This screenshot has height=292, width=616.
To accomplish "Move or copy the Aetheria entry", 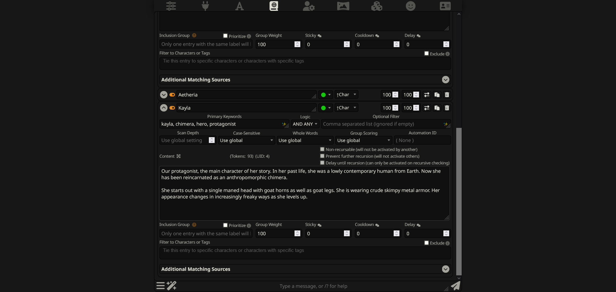I will [427, 95].
